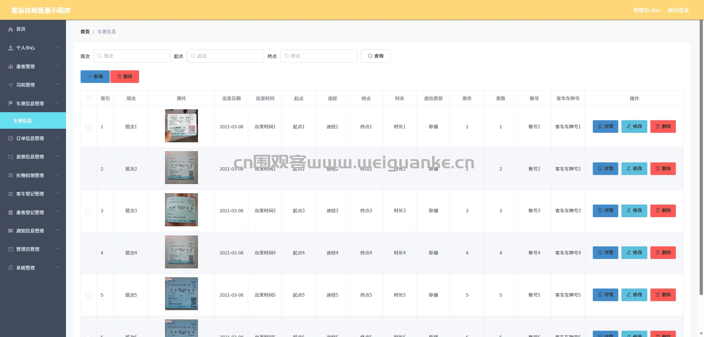The width and height of the screenshot is (704, 337).
Task: Click the bar chart icon beside 乘客管理
Action: (11, 66)
